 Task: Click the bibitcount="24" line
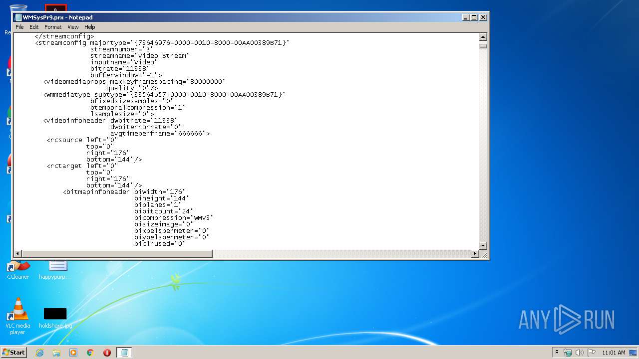pyautogui.click(x=164, y=211)
